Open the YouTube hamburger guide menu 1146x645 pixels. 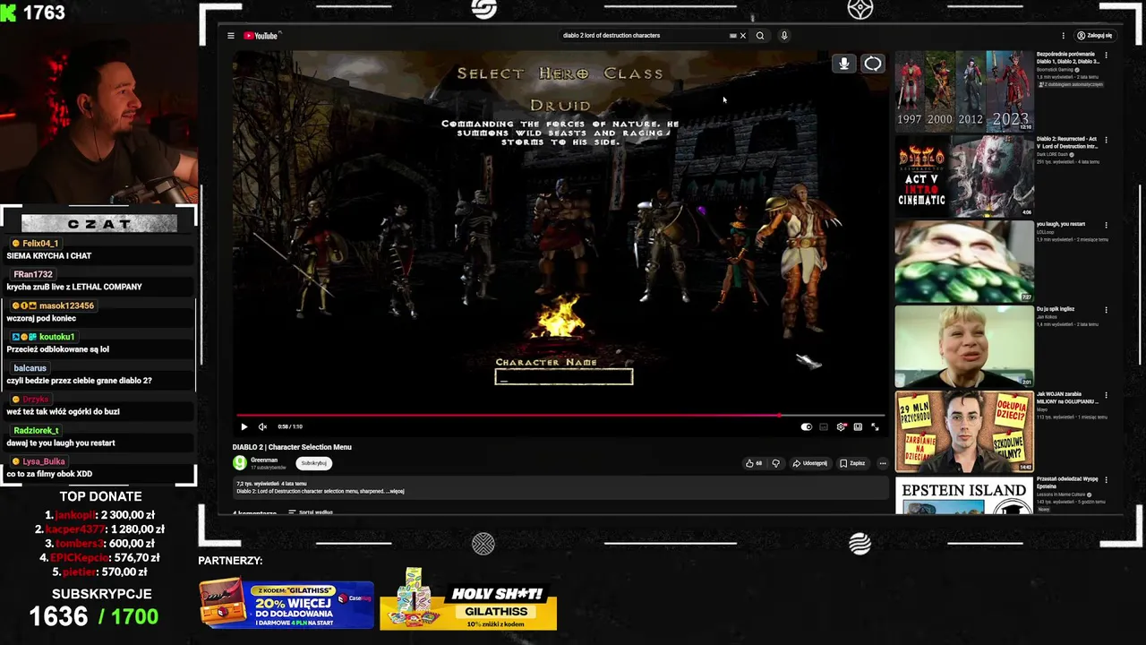pos(230,36)
